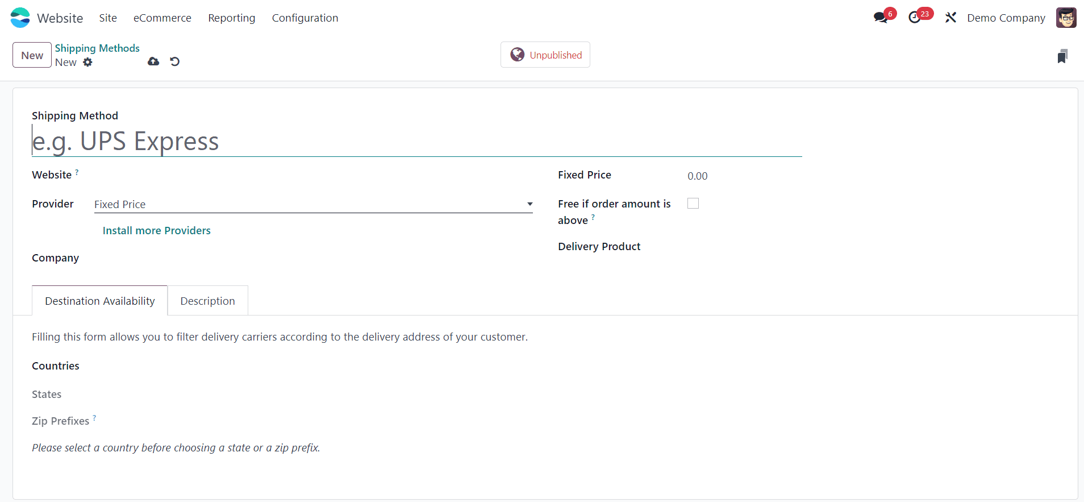The image size is (1084, 502).
Task: Click the bookmark icon at top right
Action: click(1062, 56)
